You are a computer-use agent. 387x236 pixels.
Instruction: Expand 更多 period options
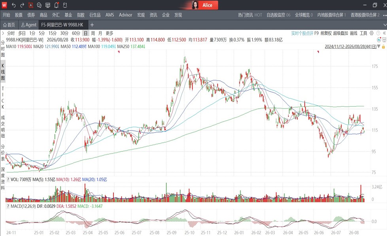[109, 33]
